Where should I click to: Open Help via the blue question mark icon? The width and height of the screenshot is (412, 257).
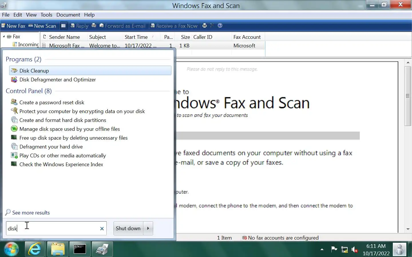click(220, 25)
